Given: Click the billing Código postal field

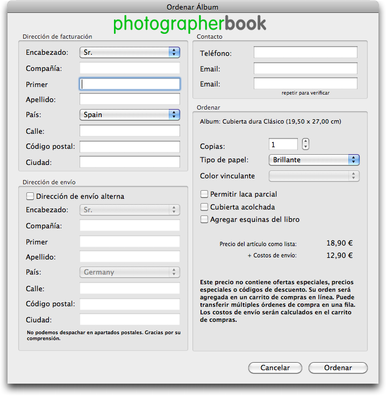Looking at the screenshot, I should (130, 147).
